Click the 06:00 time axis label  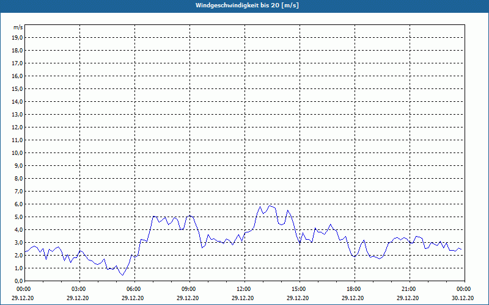click(134, 289)
